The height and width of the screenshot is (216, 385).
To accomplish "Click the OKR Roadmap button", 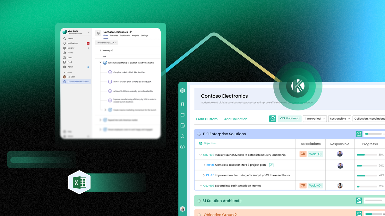I will coord(290,118).
